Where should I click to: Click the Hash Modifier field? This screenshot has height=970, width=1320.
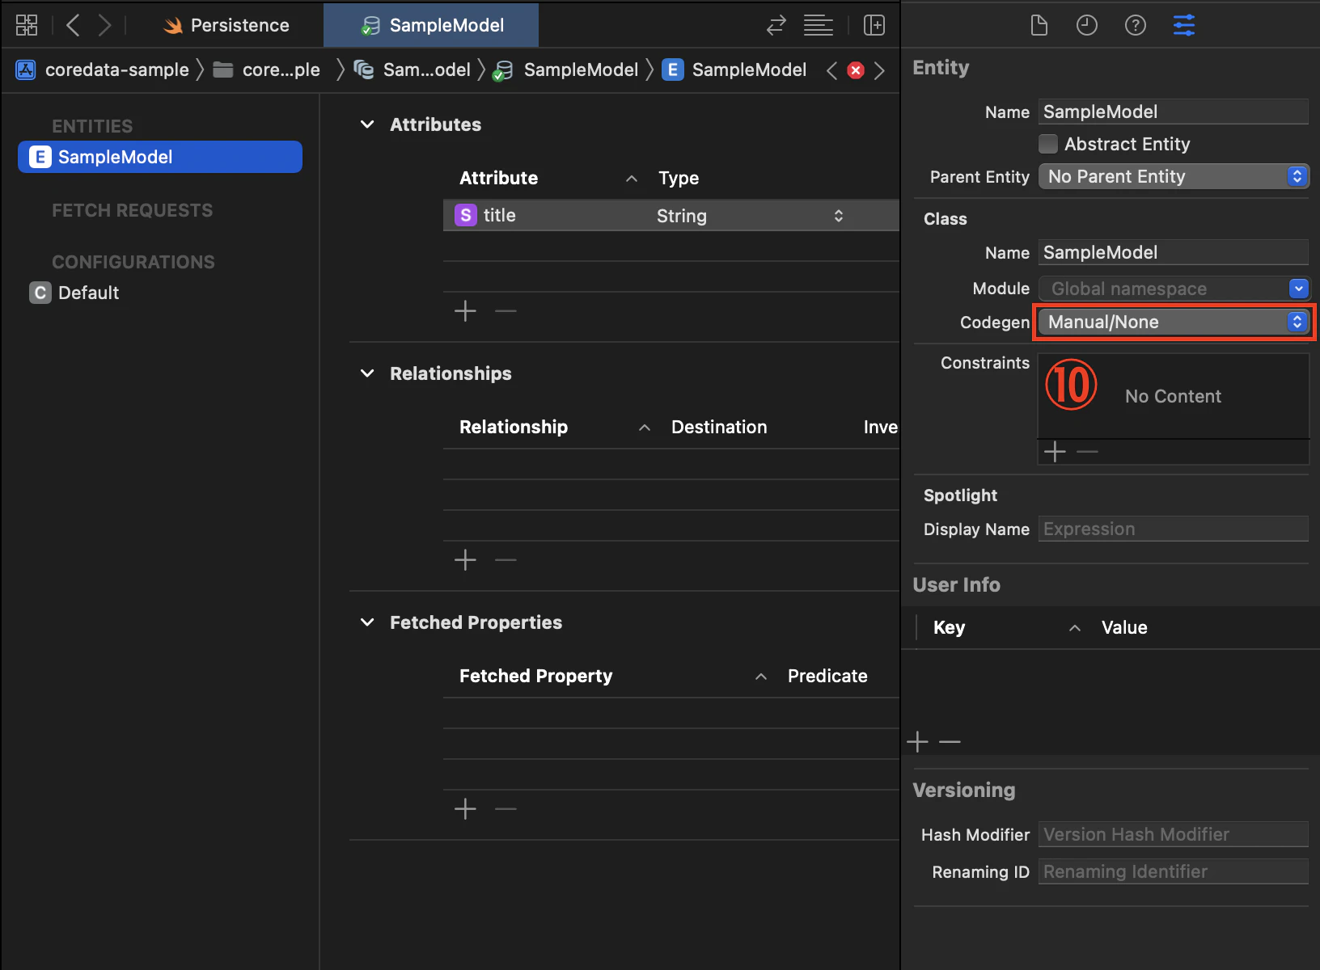pyautogui.click(x=1174, y=834)
